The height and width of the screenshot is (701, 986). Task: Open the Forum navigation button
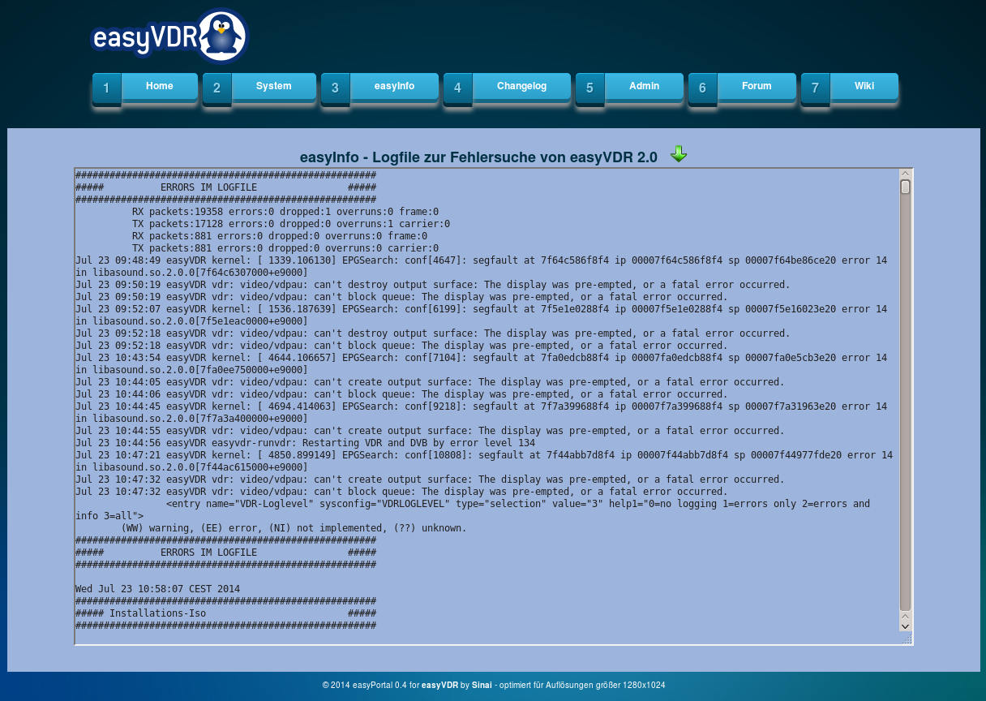(757, 86)
